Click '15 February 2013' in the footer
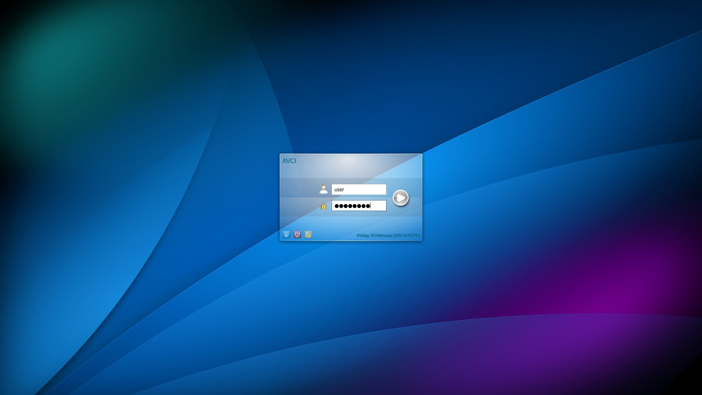Image resolution: width=702 pixels, height=395 pixels. [386, 236]
